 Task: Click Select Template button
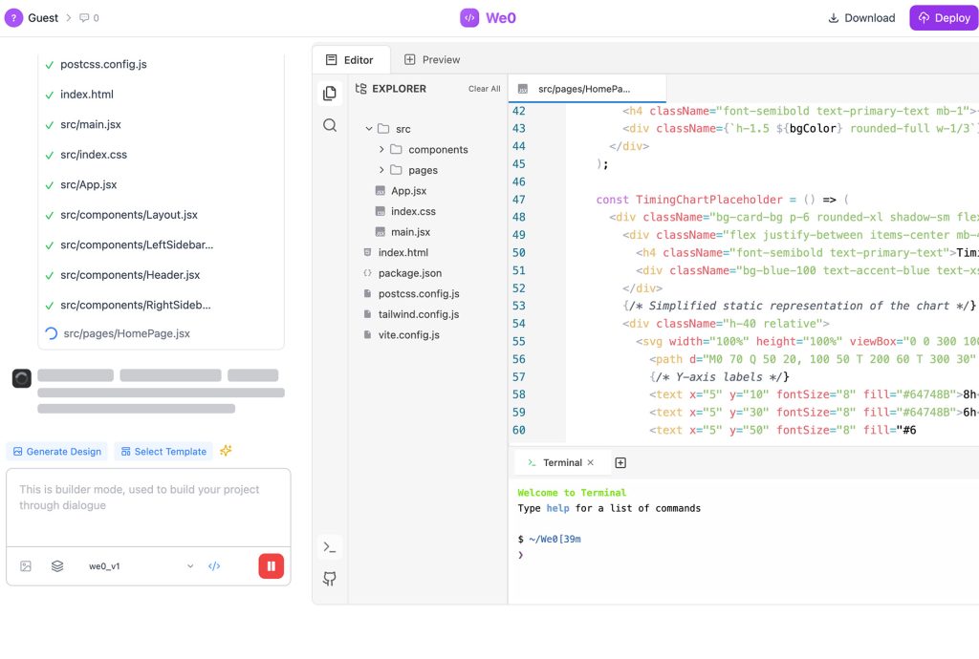tap(163, 452)
